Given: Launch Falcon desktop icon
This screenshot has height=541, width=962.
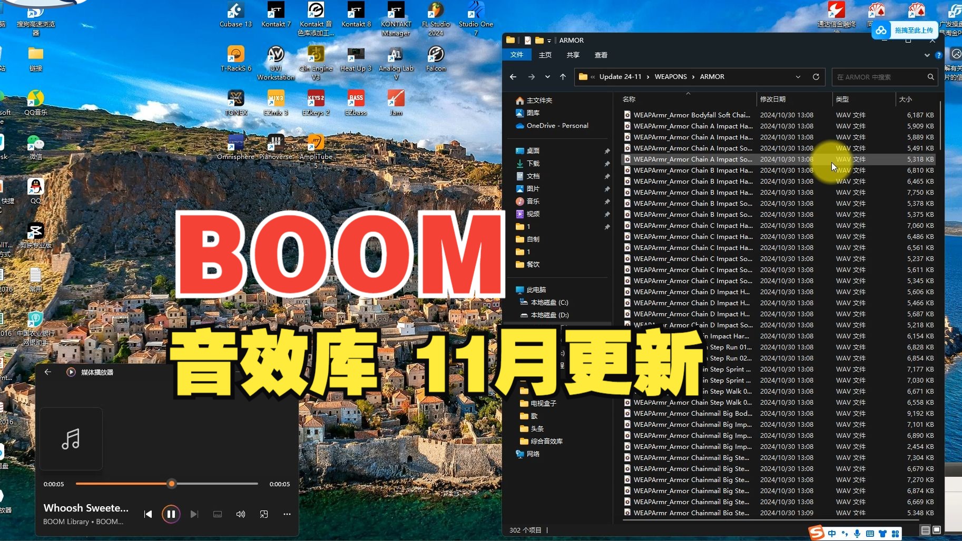Looking at the screenshot, I should coord(436,59).
